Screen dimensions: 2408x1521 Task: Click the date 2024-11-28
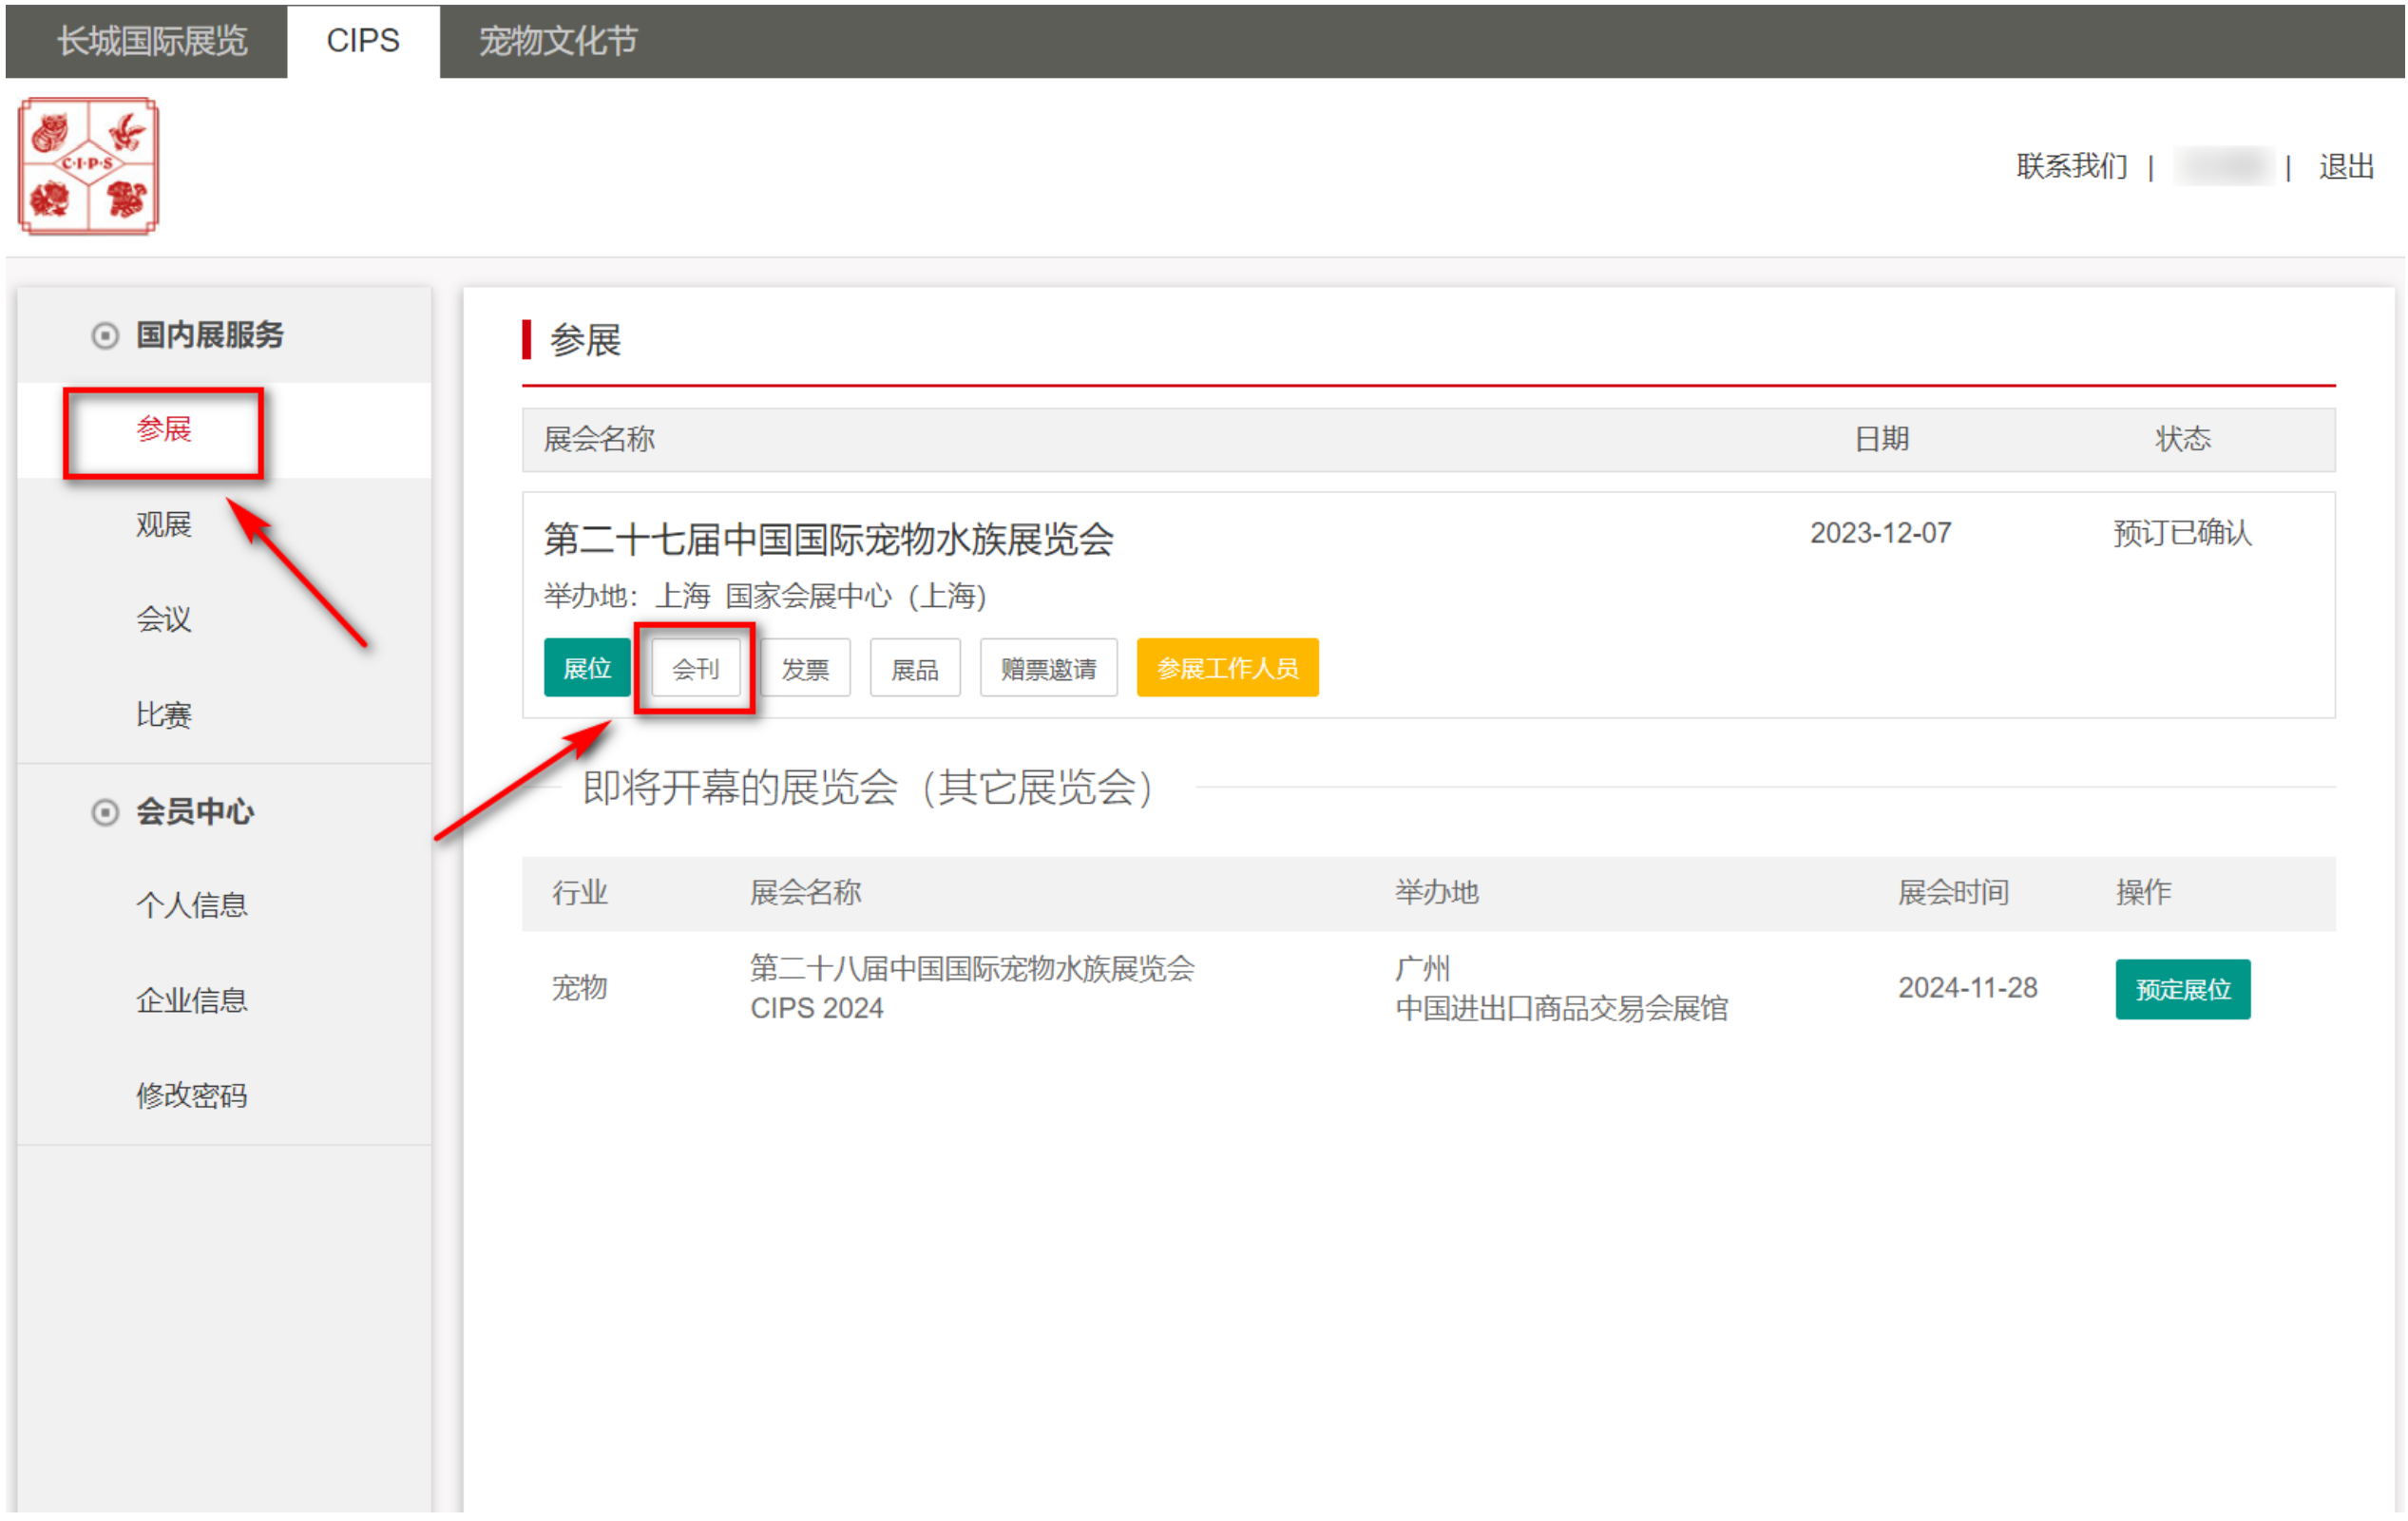pyautogui.click(x=1968, y=988)
